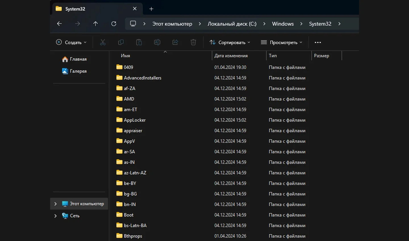409x241 pixels.
Task: Open the Сортировать dropdown
Action: coord(230,42)
